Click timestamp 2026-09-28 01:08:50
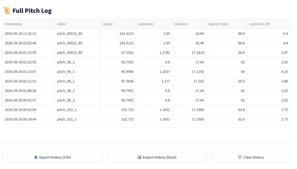 21,91
